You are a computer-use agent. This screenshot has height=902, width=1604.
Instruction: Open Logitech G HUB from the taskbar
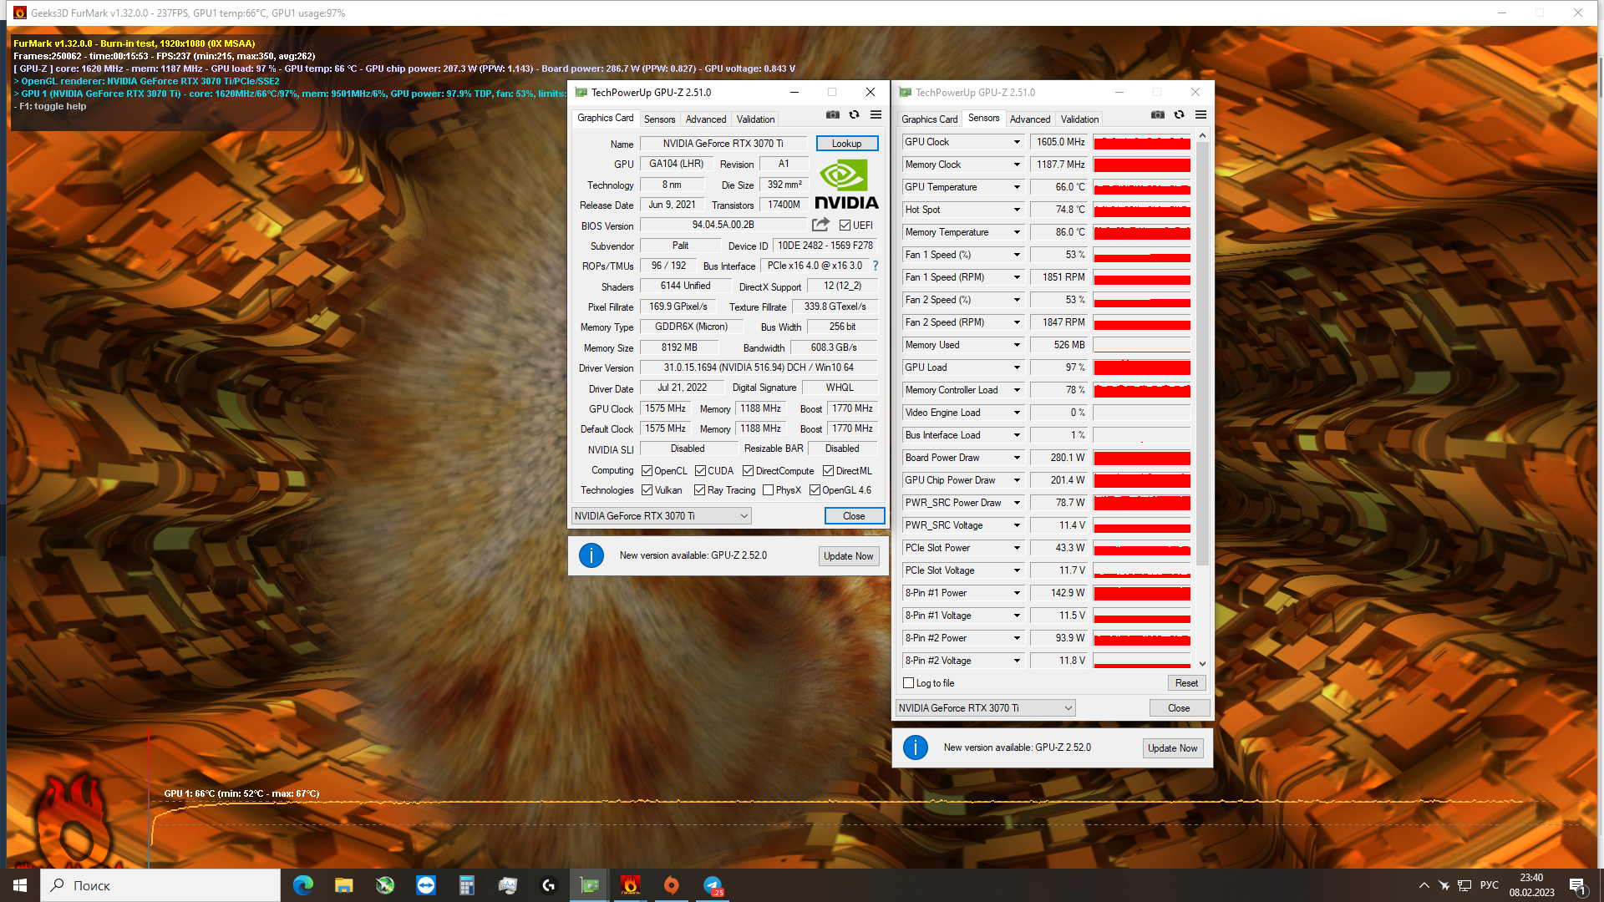549,885
